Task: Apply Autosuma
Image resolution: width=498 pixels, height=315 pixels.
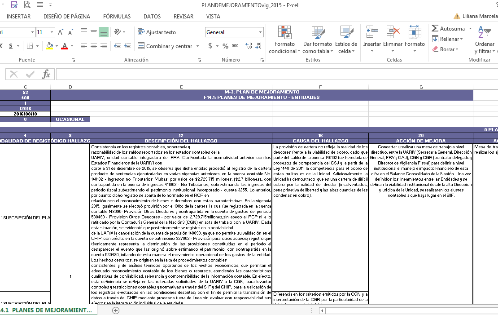Action: 448,29
